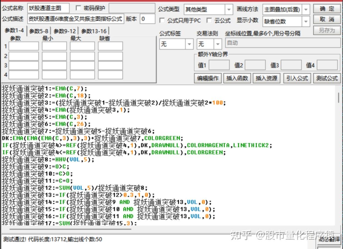Click the COLORMAGENTA,LINETHICK2 code line

[137, 145]
